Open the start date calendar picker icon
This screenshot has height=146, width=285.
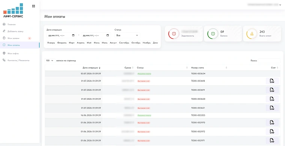(x=73, y=35)
